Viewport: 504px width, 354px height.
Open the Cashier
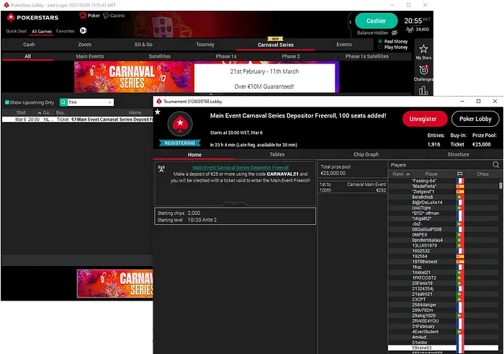click(376, 21)
